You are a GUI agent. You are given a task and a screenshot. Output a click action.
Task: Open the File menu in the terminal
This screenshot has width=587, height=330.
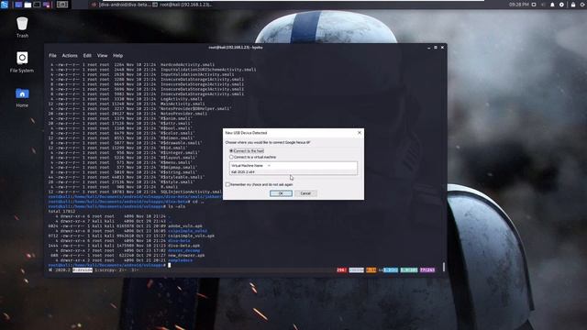click(x=52, y=55)
